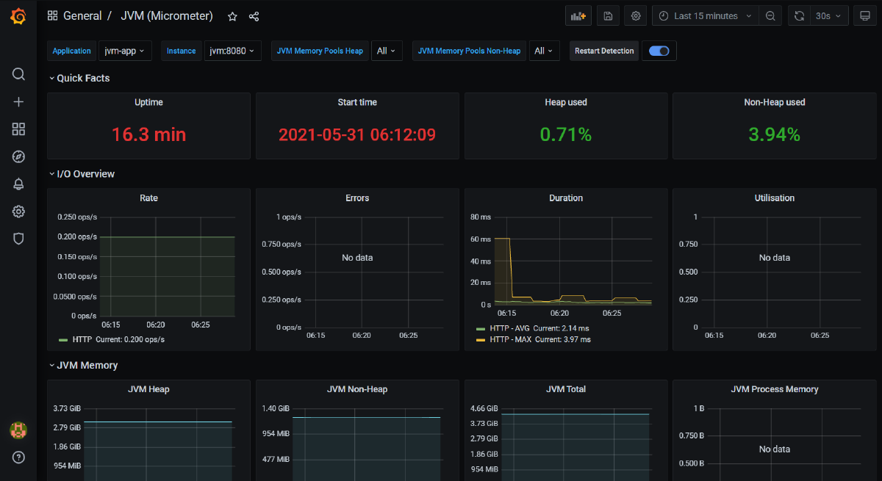
Task: Click the Grafana logo home icon
Action: click(x=18, y=16)
